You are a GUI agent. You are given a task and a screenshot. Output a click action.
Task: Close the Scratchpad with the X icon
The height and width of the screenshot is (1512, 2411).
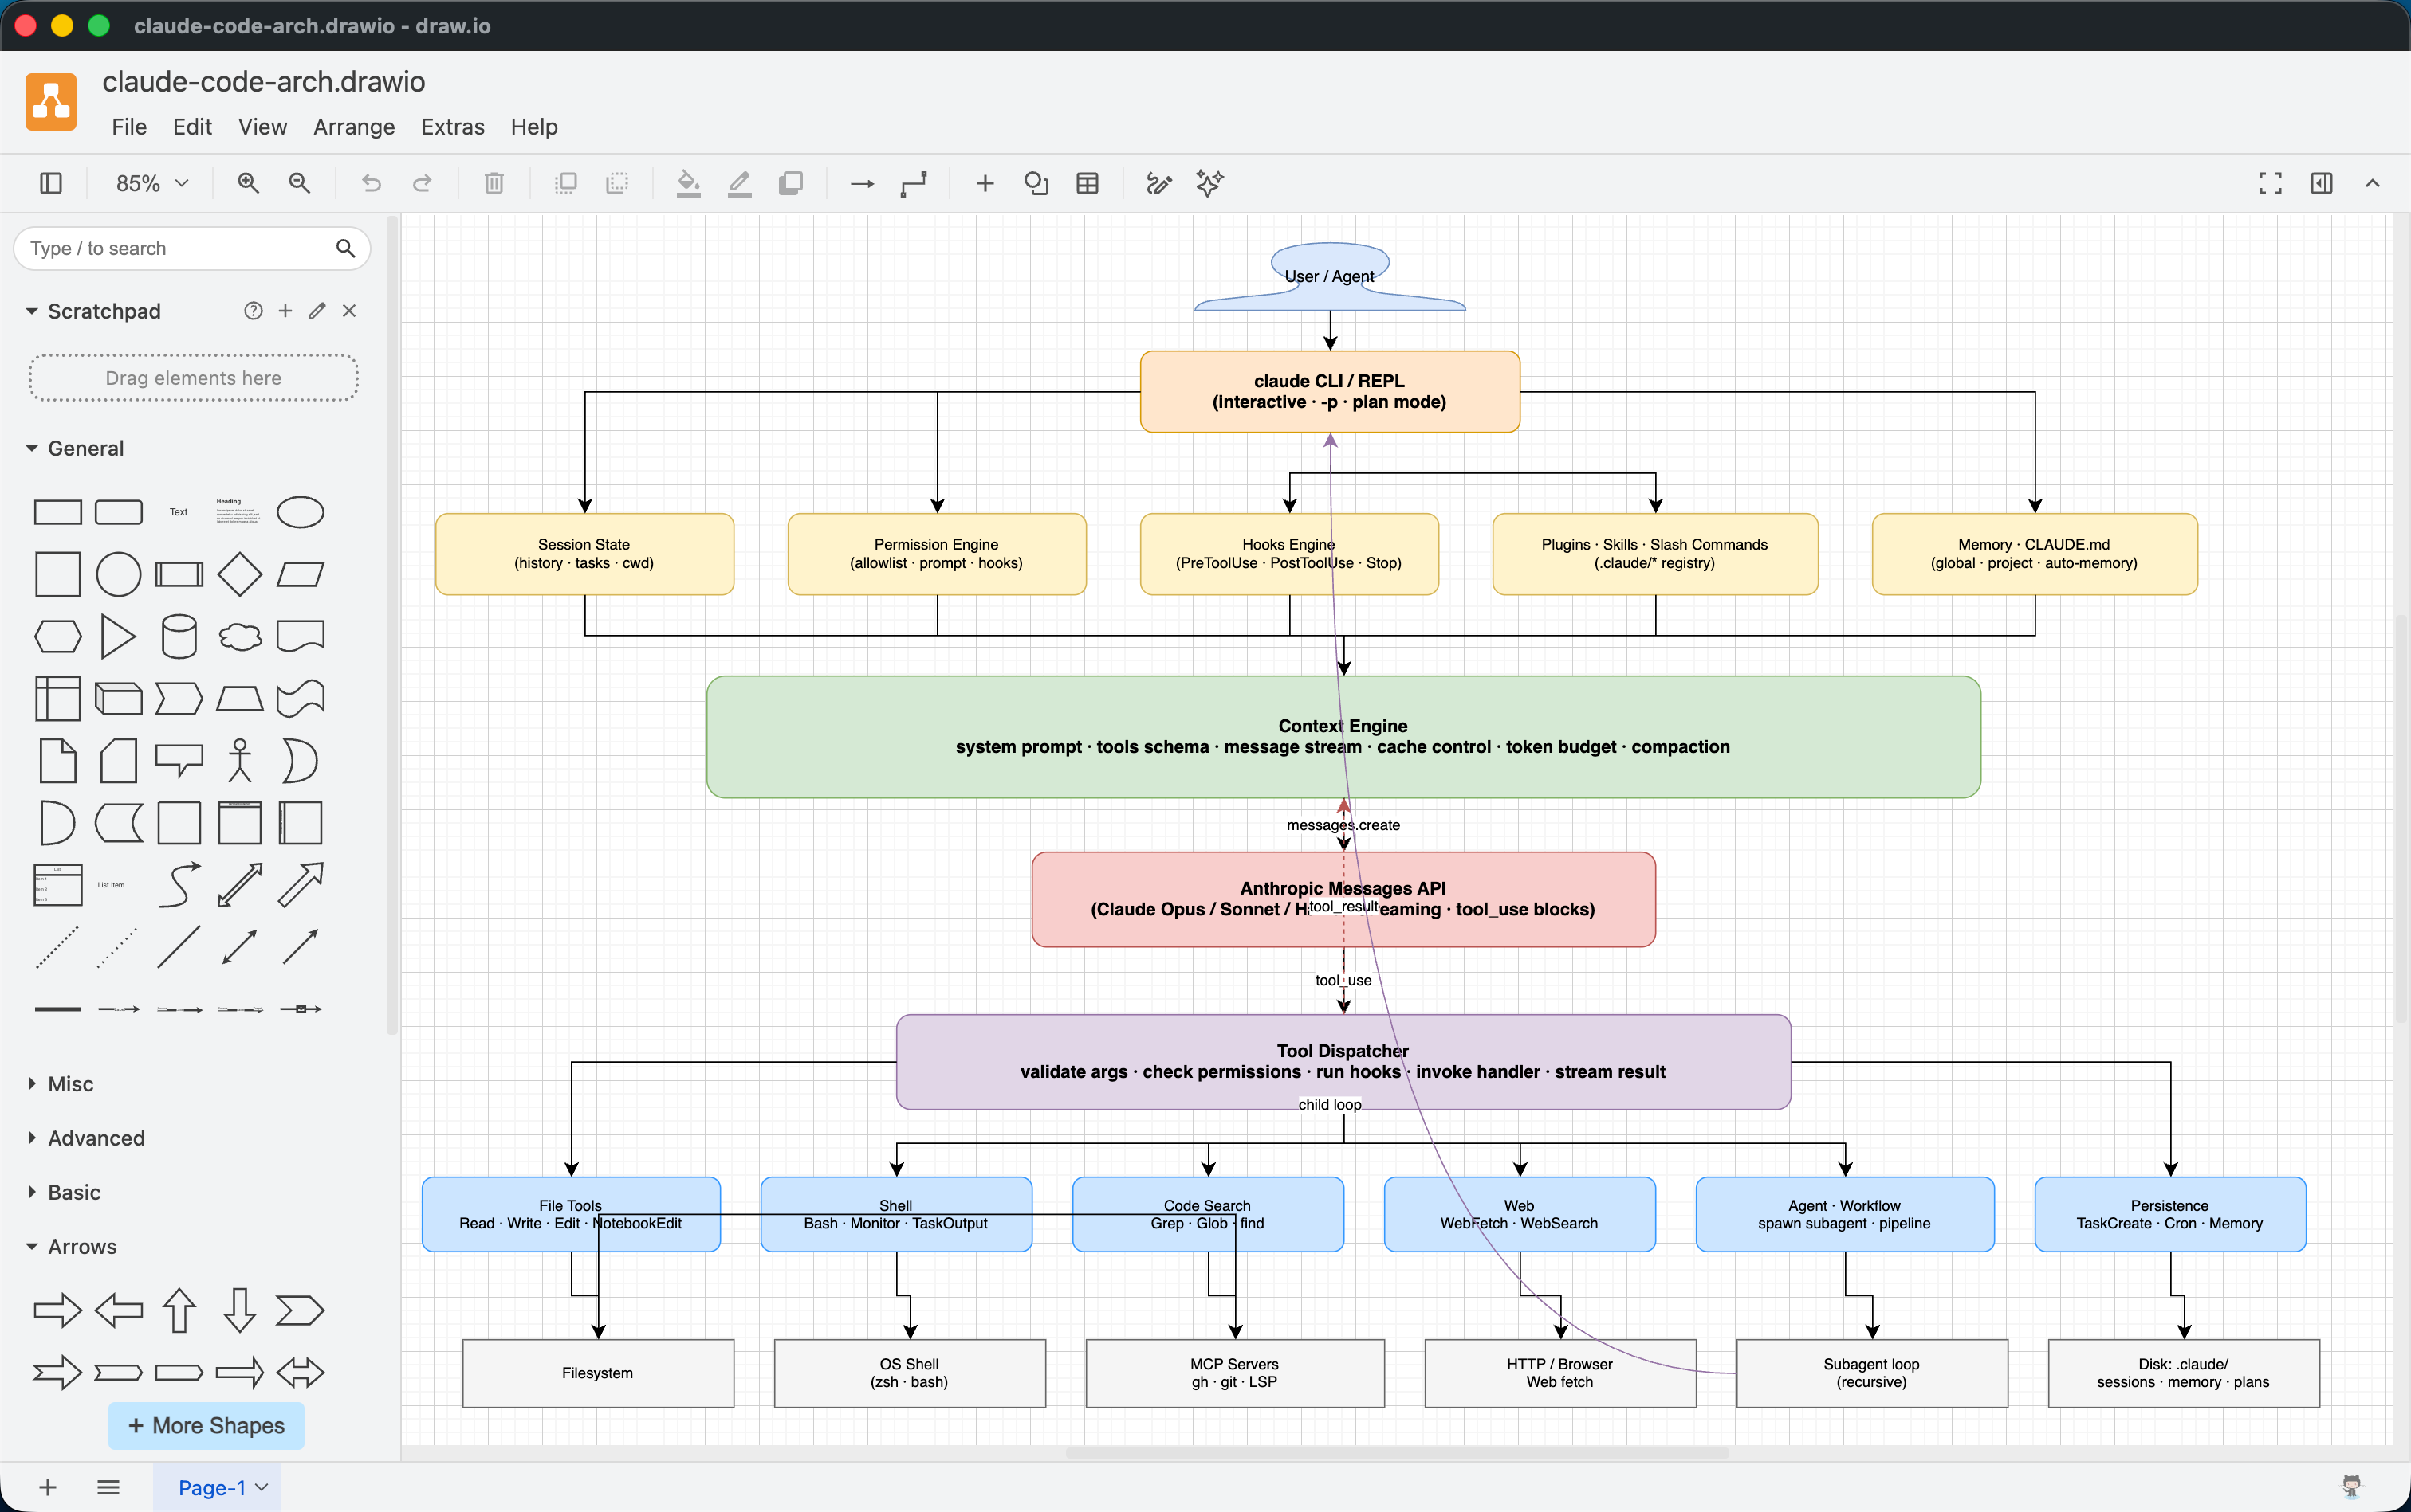click(x=349, y=311)
